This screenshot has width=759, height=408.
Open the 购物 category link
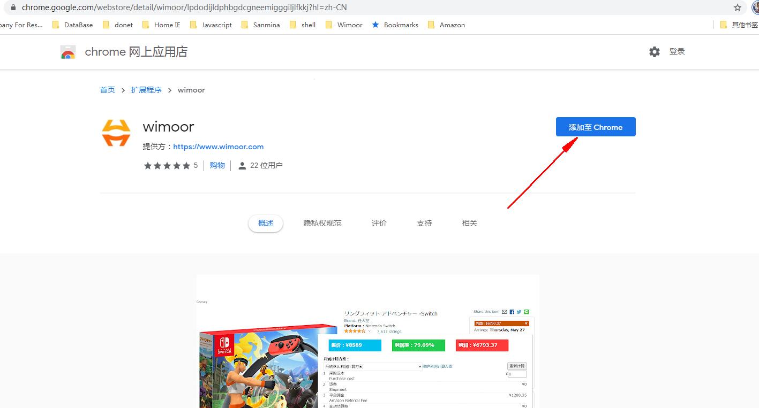217,166
